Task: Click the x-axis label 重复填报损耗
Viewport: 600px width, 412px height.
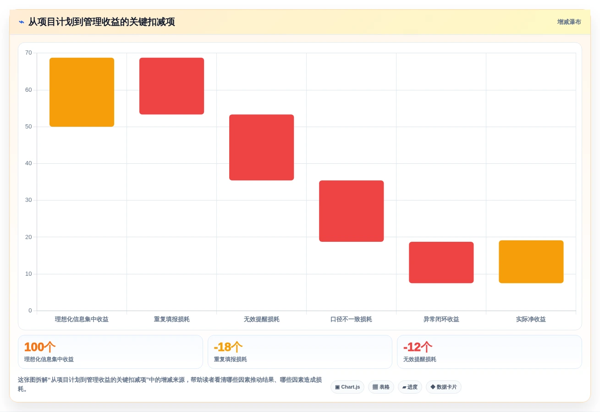Action: (x=171, y=319)
